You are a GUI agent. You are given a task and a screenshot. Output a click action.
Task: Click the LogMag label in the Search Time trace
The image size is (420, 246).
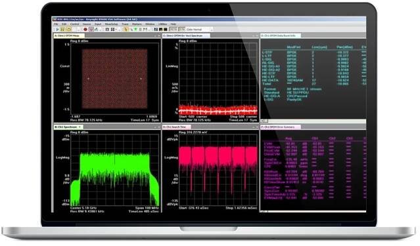pyautogui.click(x=171, y=157)
